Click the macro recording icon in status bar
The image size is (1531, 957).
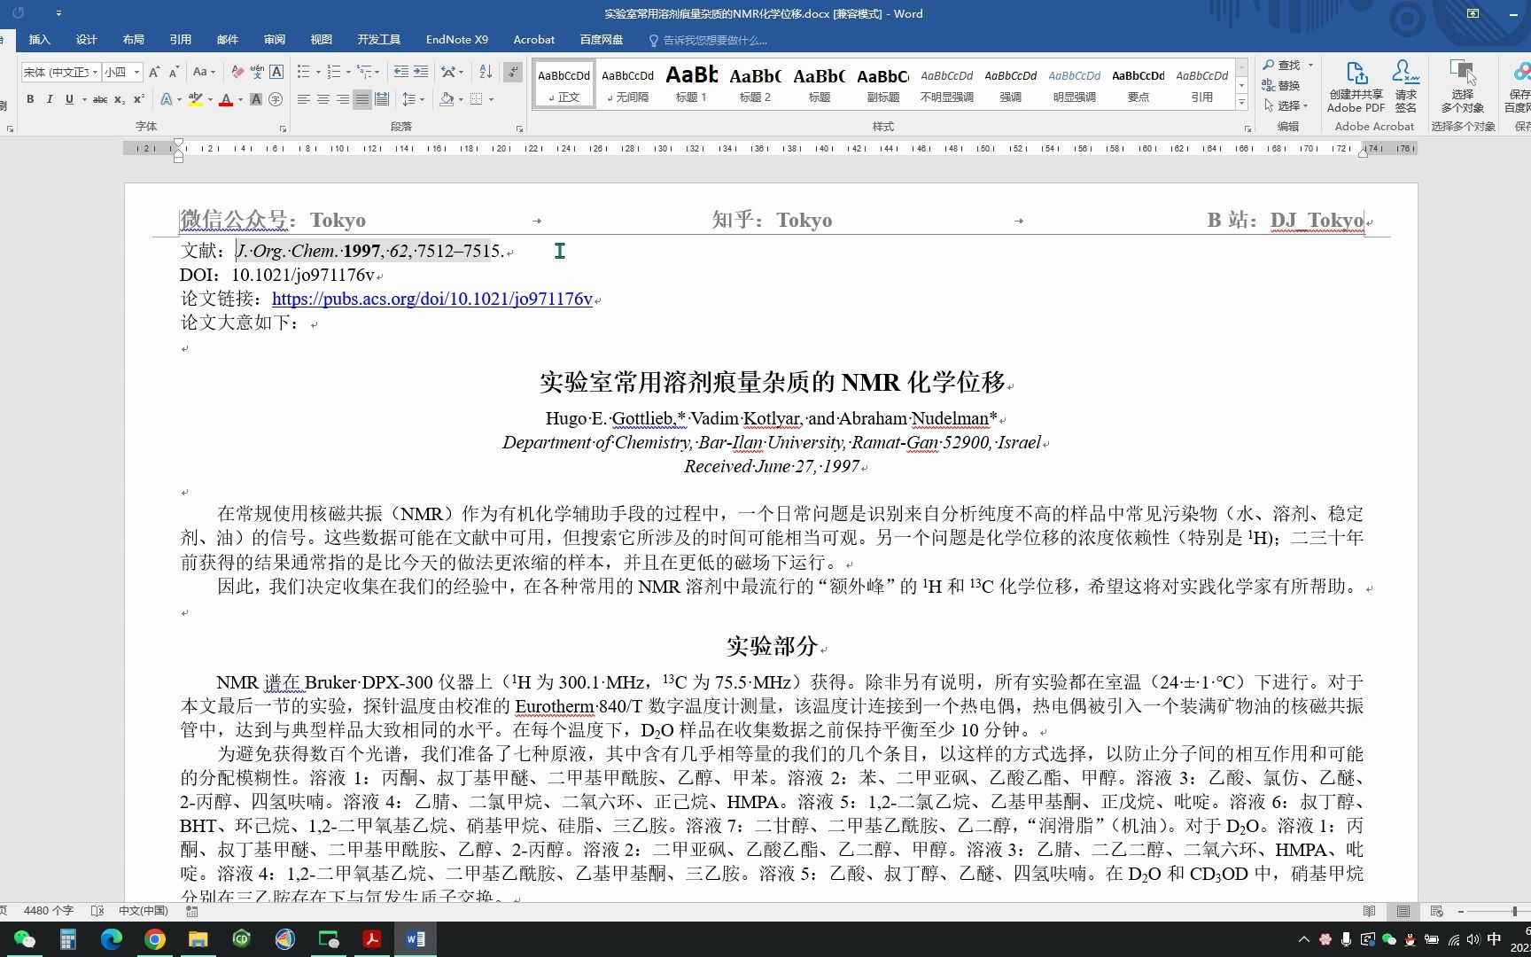[x=192, y=911]
